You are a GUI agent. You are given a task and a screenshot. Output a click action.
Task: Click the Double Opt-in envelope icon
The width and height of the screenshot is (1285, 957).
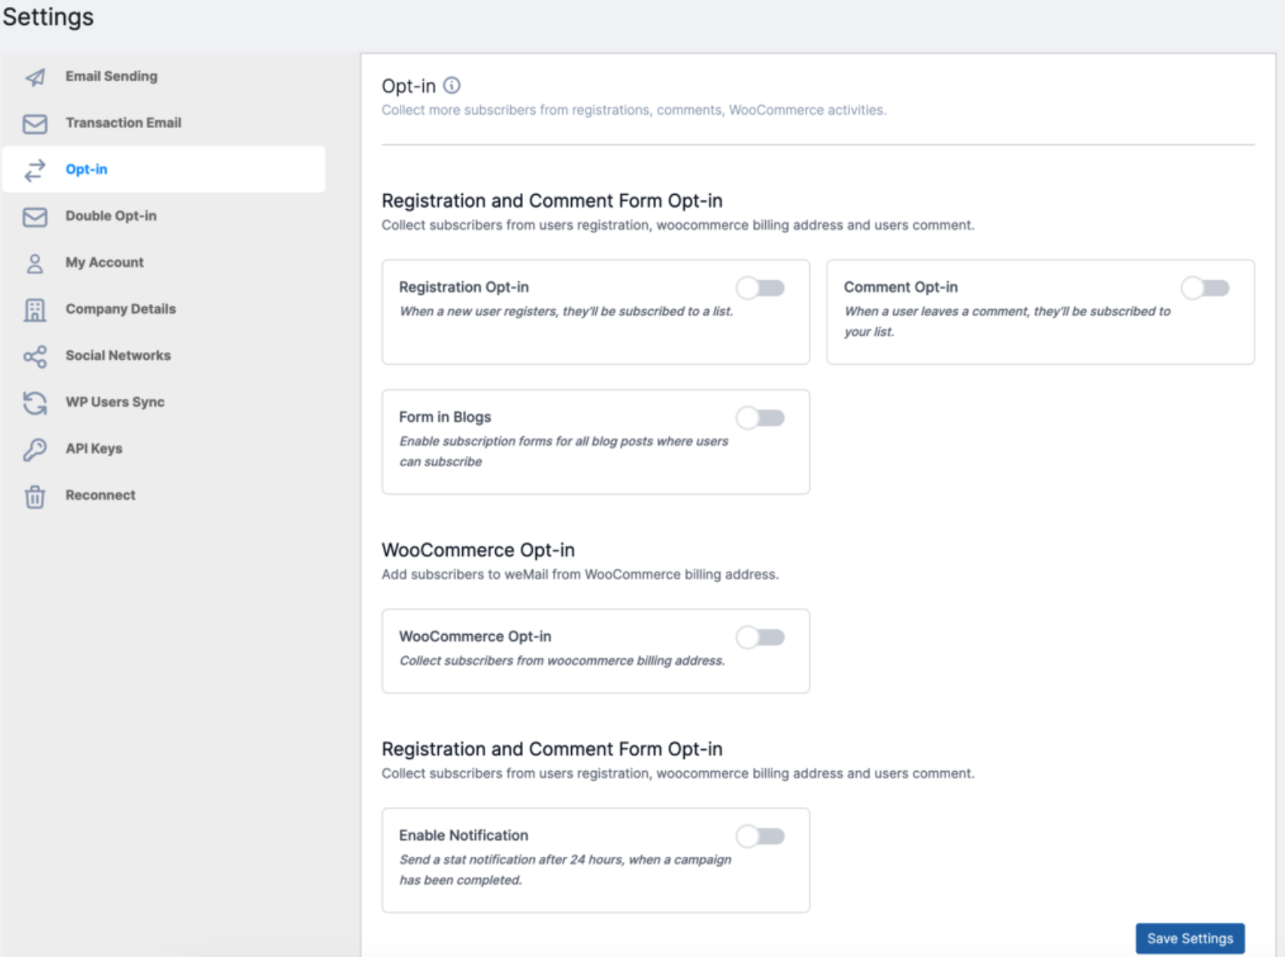point(34,216)
